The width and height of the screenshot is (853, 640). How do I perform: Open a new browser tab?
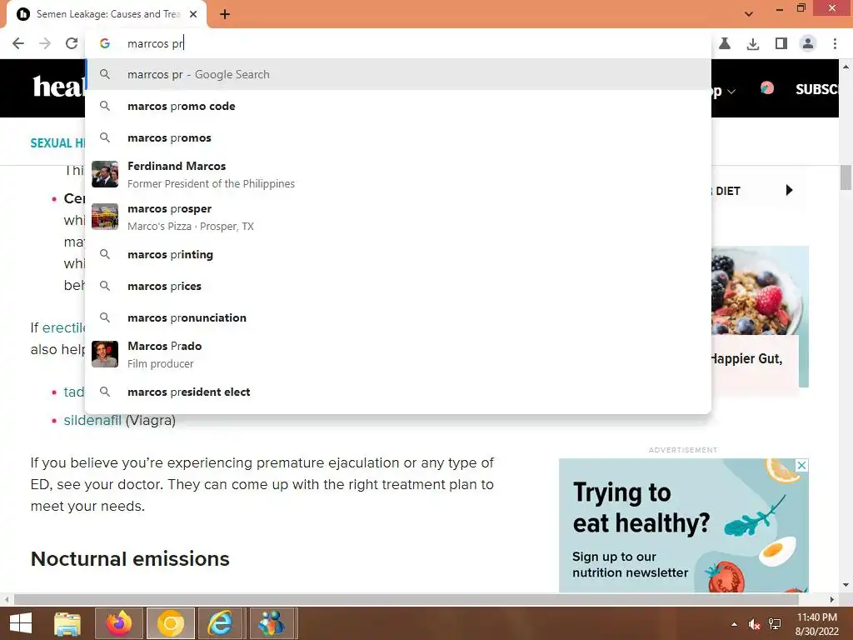pyautogui.click(x=225, y=14)
